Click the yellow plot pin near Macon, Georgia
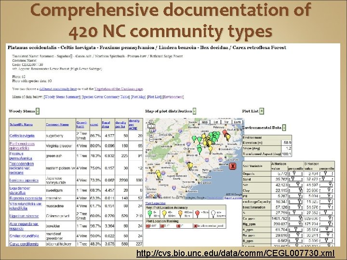347x260 pixels. (158, 174)
